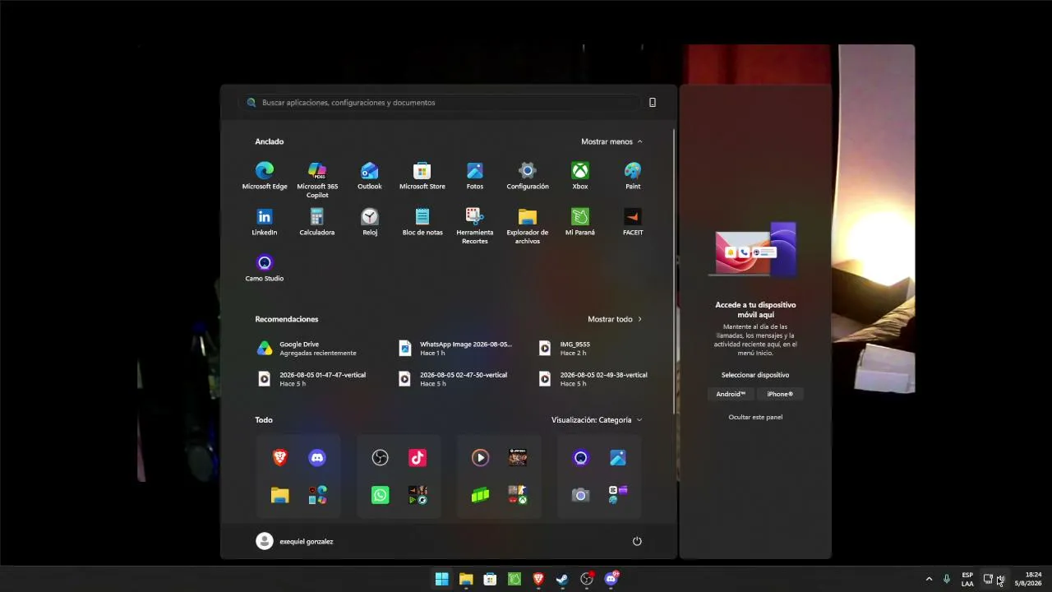The image size is (1052, 592).
Task: Click the search apps input field
Action: (440, 103)
